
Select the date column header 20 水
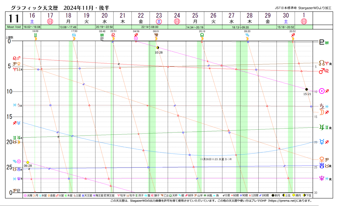pyautogui.click(x=104, y=18)
